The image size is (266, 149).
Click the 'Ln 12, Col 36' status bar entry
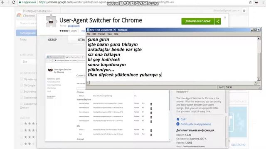click(225, 87)
